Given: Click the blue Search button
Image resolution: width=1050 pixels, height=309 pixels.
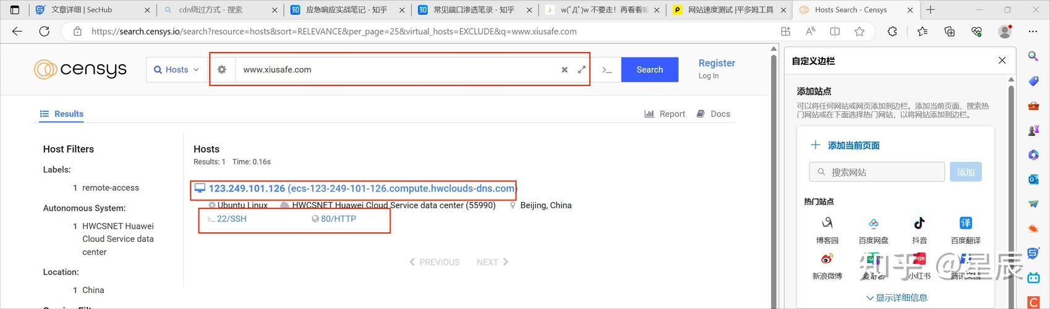Looking at the screenshot, I should point(650,70).
